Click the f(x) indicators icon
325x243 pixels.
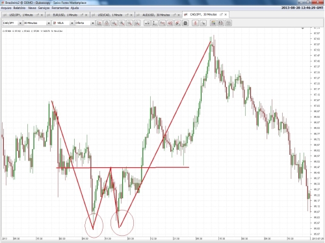[x=162, y=23]
